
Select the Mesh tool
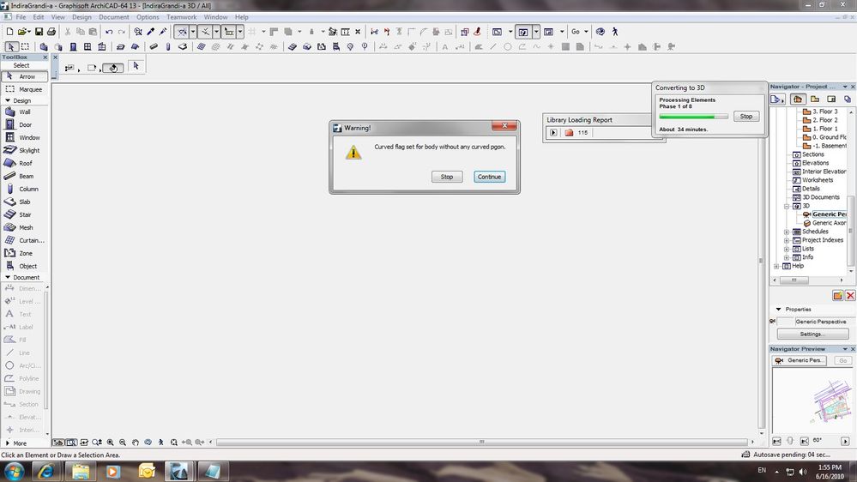(x=25, y=227)
